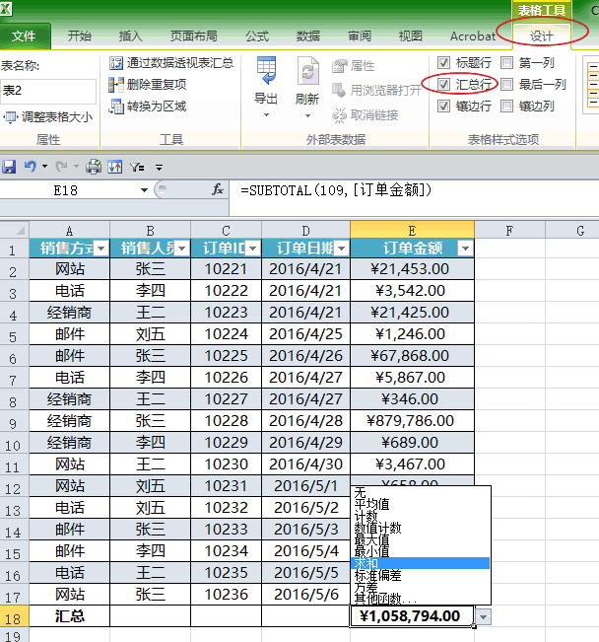This screenshot has width=599, height=642.
Task: Click the Undo arrow icon
Action: 31,167
